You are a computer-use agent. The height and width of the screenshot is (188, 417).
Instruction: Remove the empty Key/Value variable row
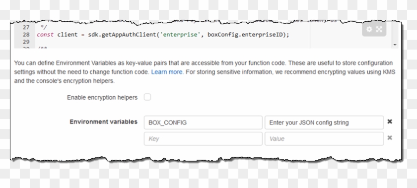coord(390,138)
